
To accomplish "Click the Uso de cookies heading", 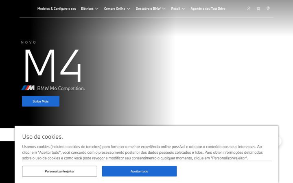I will [42, 137].
